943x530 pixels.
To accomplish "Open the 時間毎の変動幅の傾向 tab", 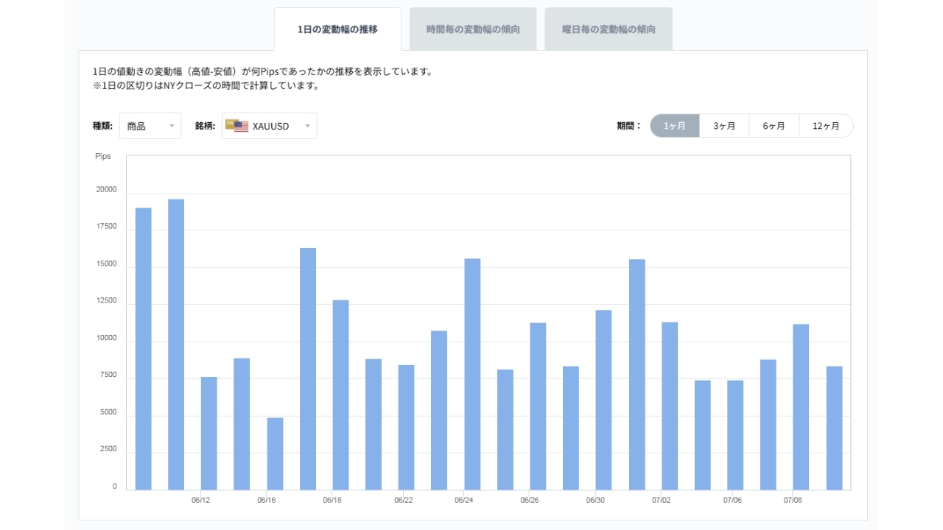I will click(473, 29).
